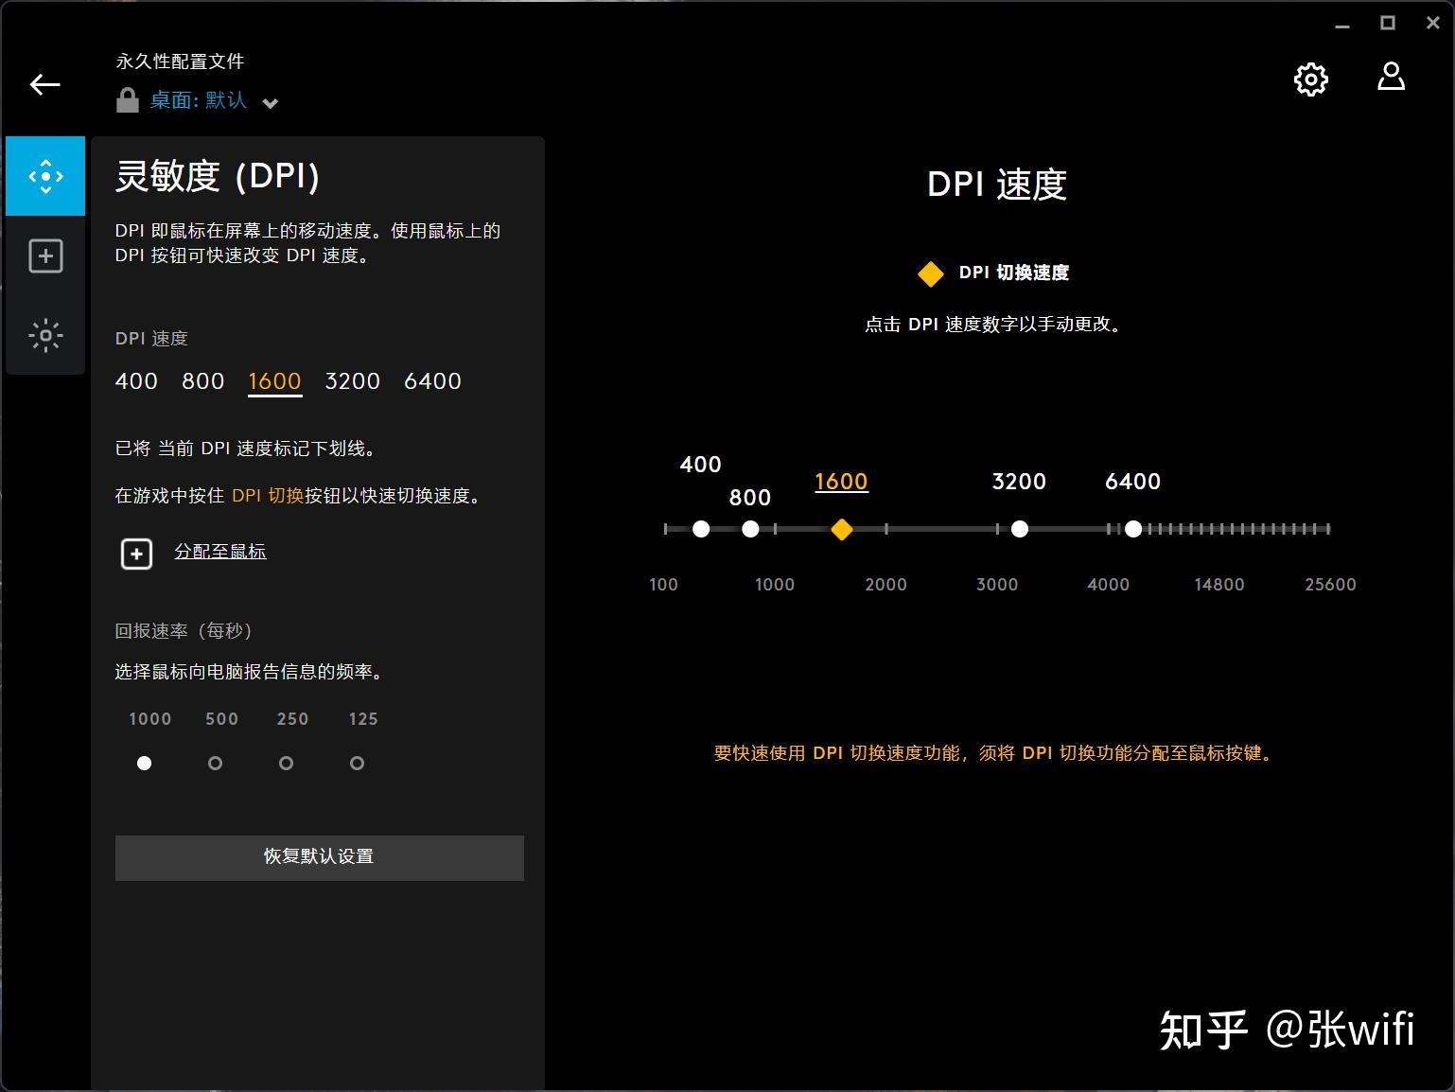Open G HUB settings via gear icon
The image size is (1455, 1092).
[x=1310, y=79]
